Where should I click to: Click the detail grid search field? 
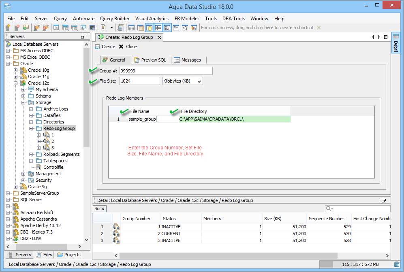coord(358,208)
